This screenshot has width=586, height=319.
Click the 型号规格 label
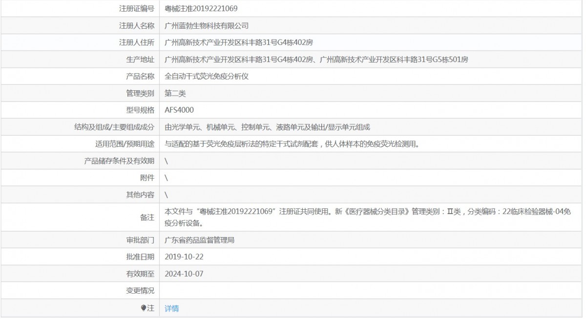[x=140, y=110]
